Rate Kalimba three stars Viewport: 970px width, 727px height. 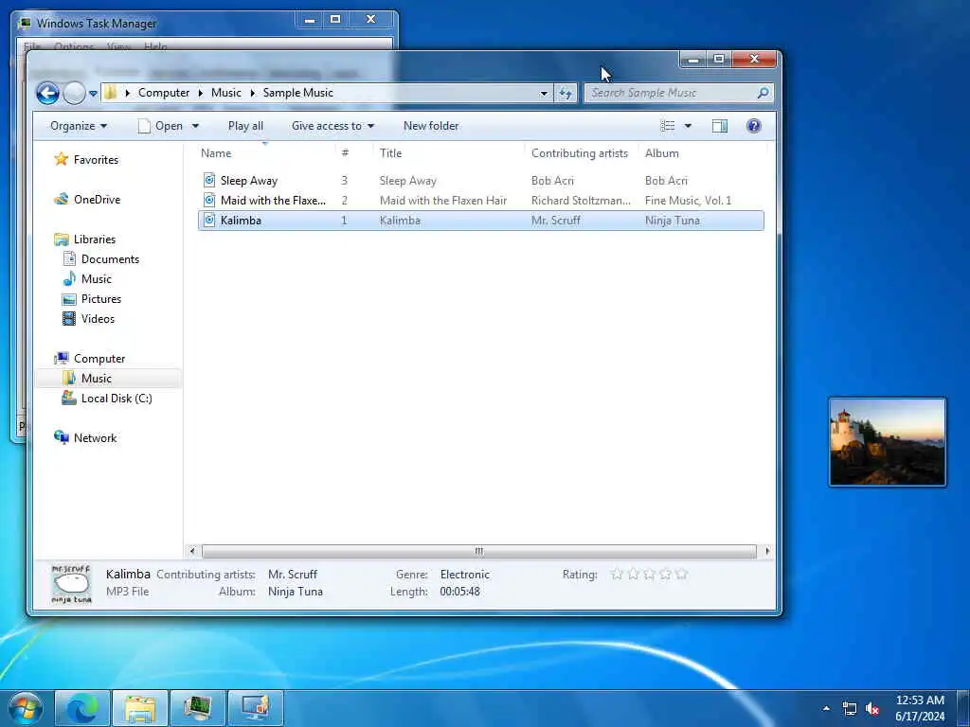click(649, 574)
